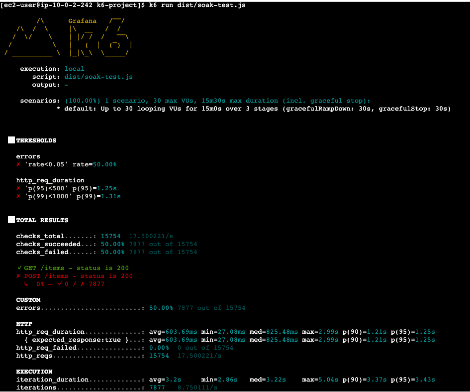Click the 'http_reqs' metric label
This screenshot has width=470, height=392.
tap(34, 356)
